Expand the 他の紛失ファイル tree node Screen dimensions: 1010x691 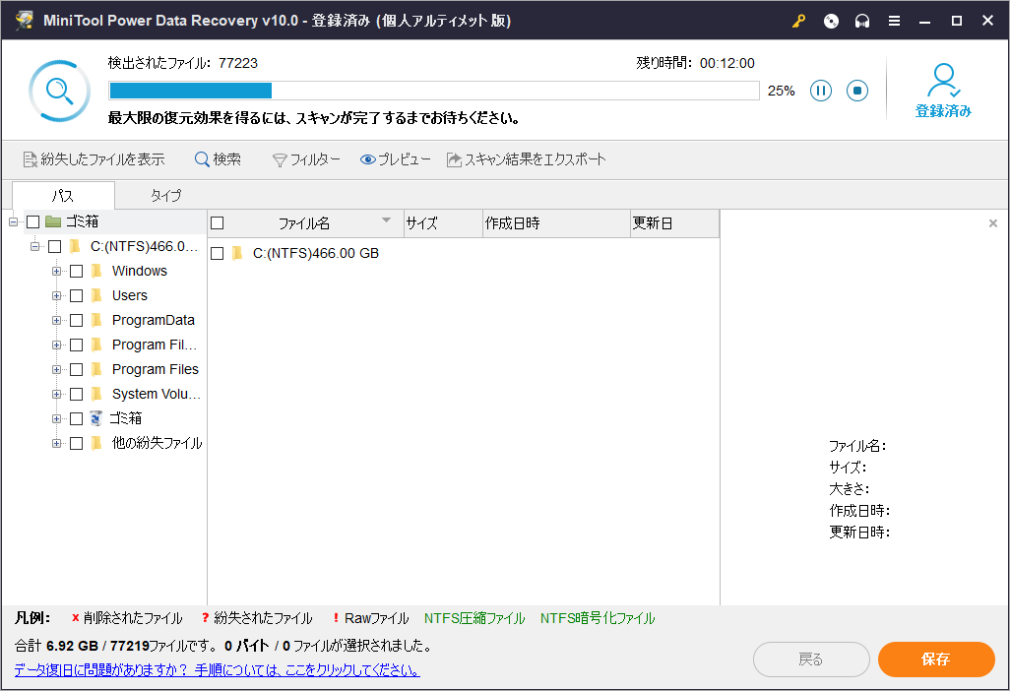(57, 443)
